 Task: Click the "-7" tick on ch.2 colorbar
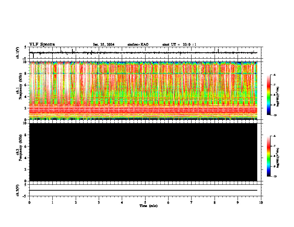pos(274,146)
